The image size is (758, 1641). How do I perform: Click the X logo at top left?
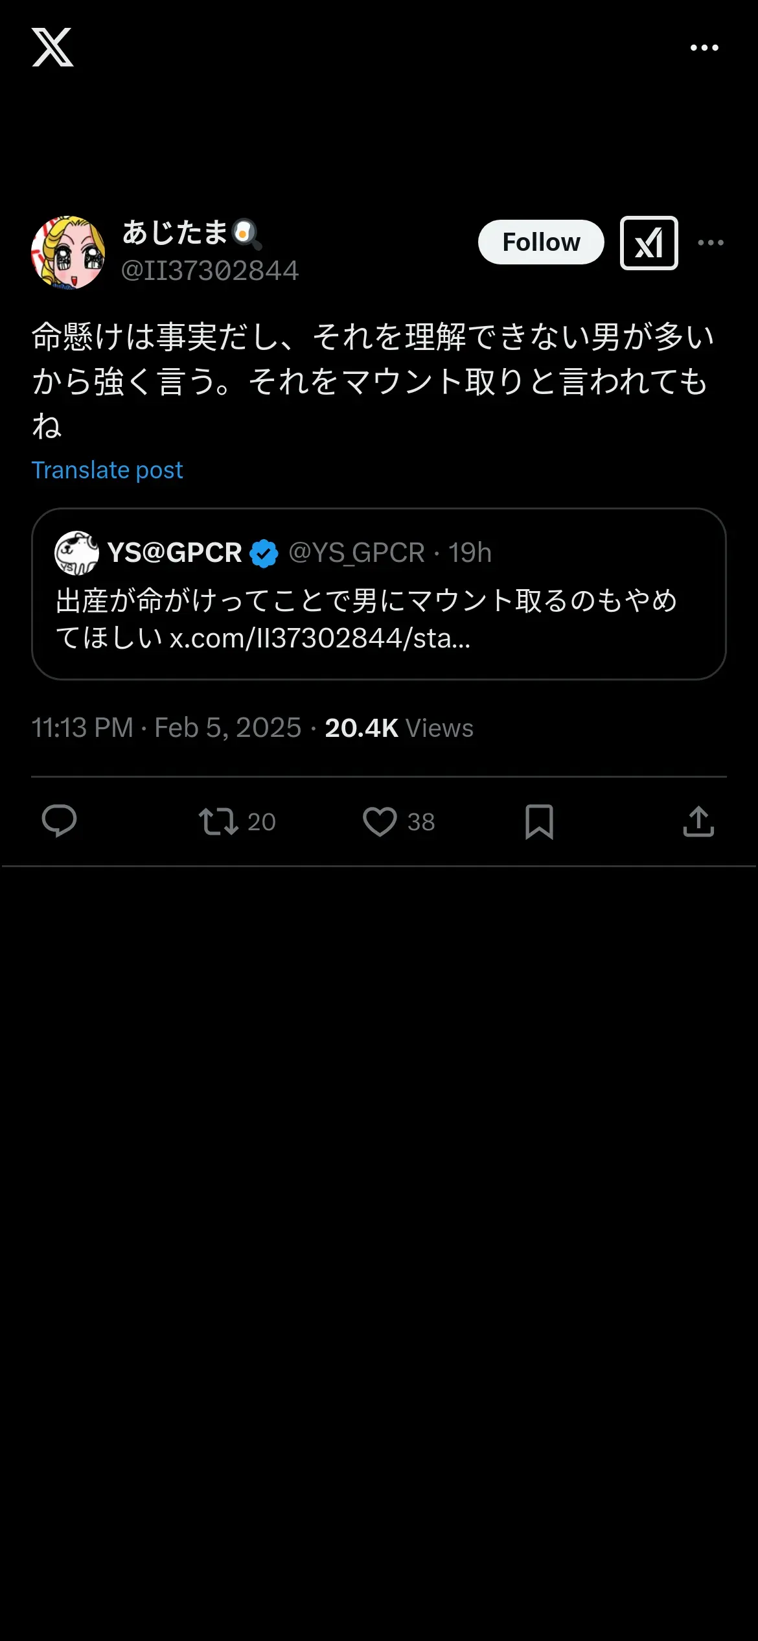coord(52,47)
